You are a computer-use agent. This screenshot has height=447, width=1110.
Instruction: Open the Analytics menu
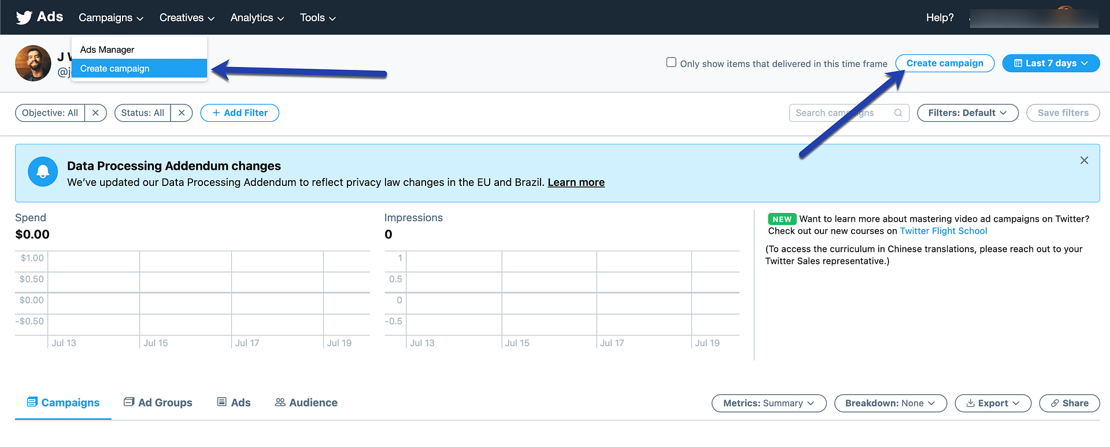[x=257, y=18]
